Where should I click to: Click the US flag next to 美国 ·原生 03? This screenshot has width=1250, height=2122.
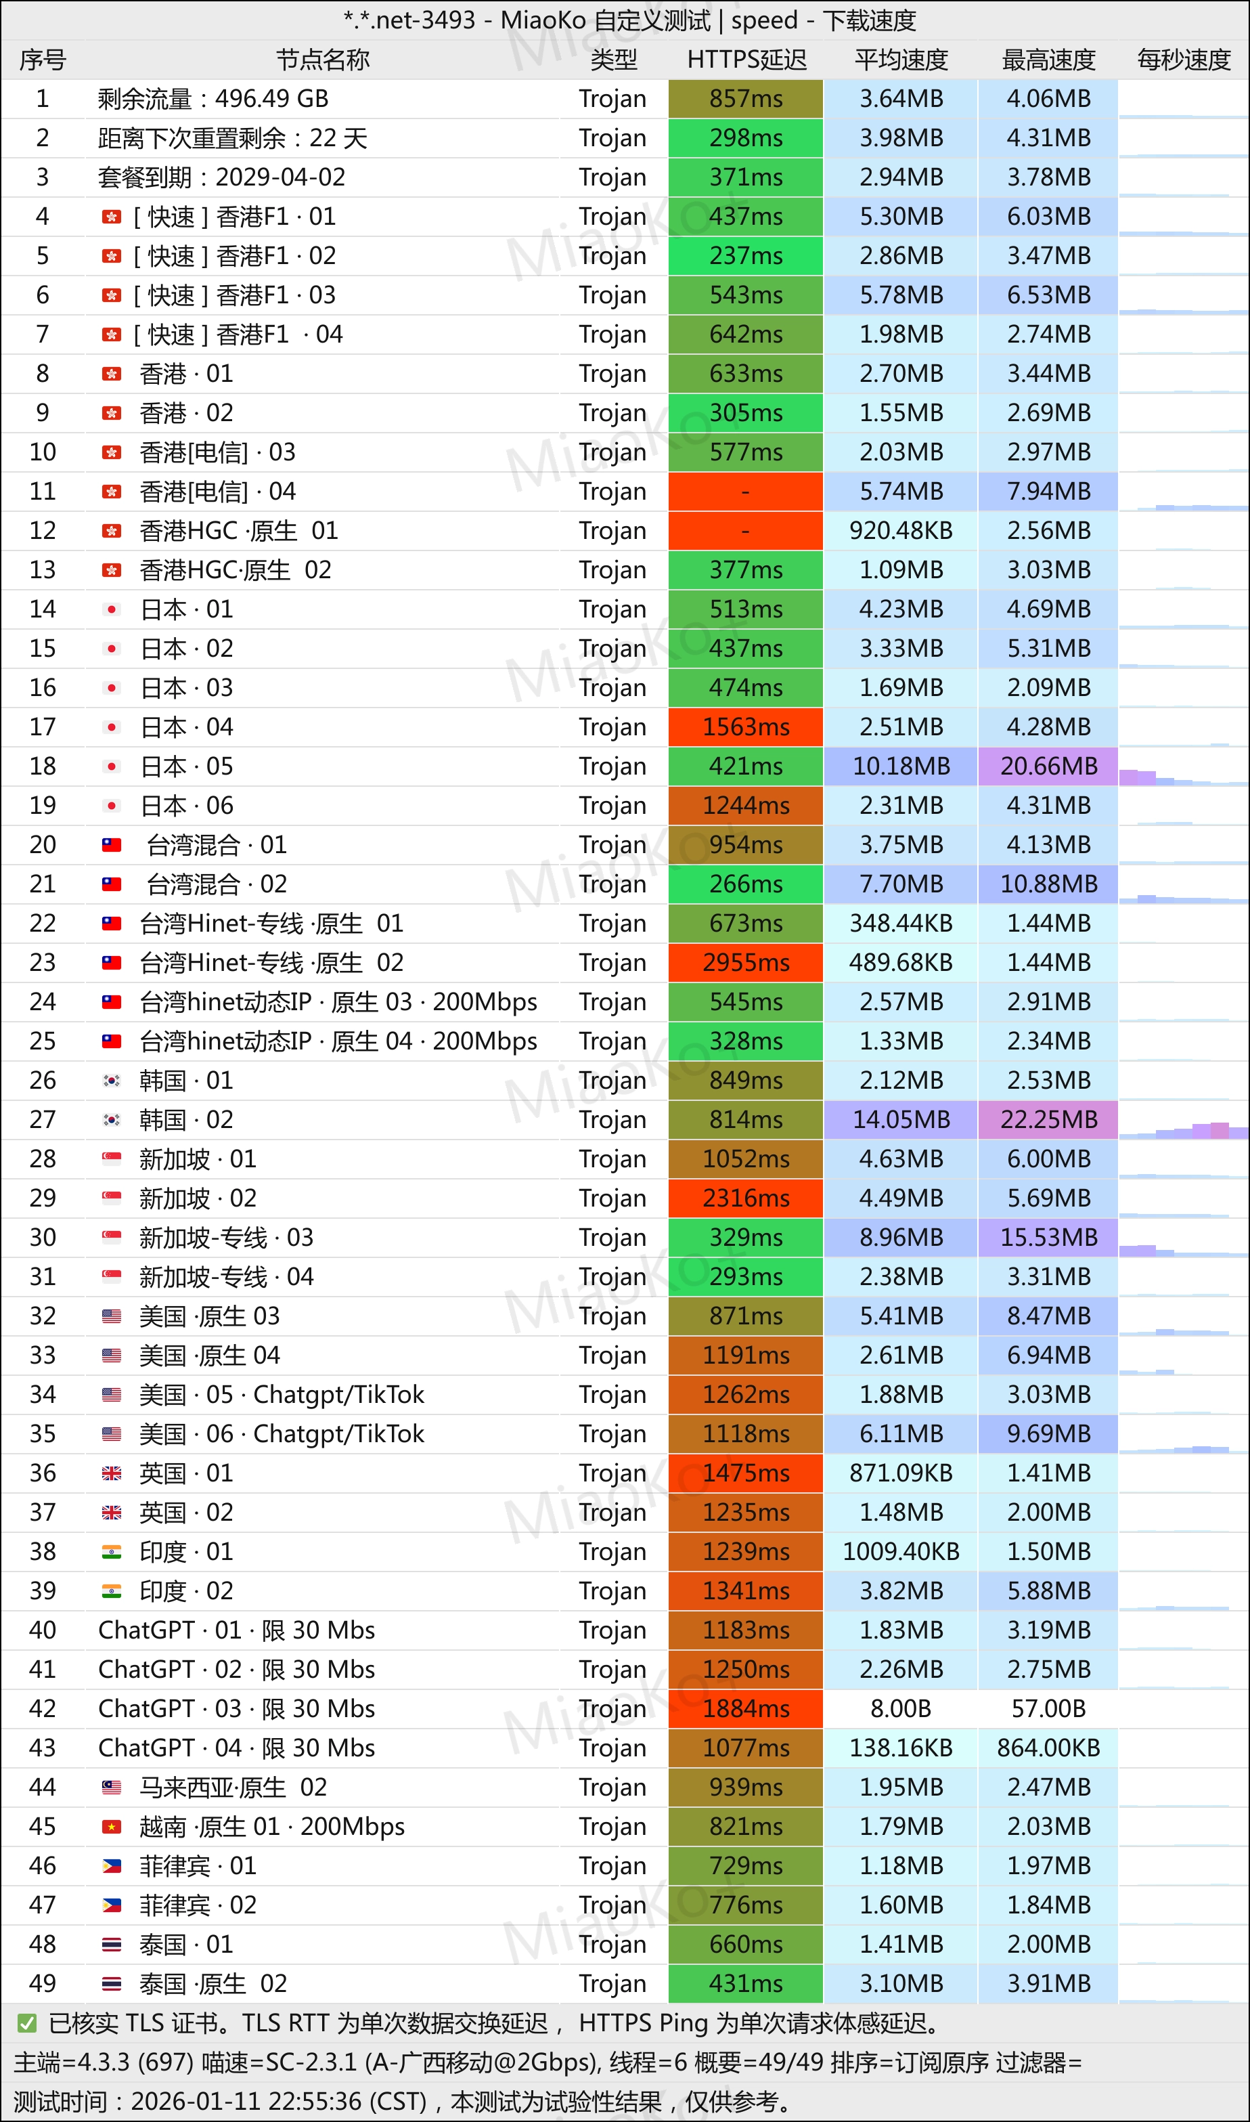point(111,1316)
